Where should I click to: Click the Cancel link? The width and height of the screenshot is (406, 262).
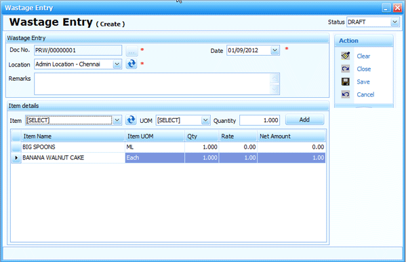click(x=365, y=94)
